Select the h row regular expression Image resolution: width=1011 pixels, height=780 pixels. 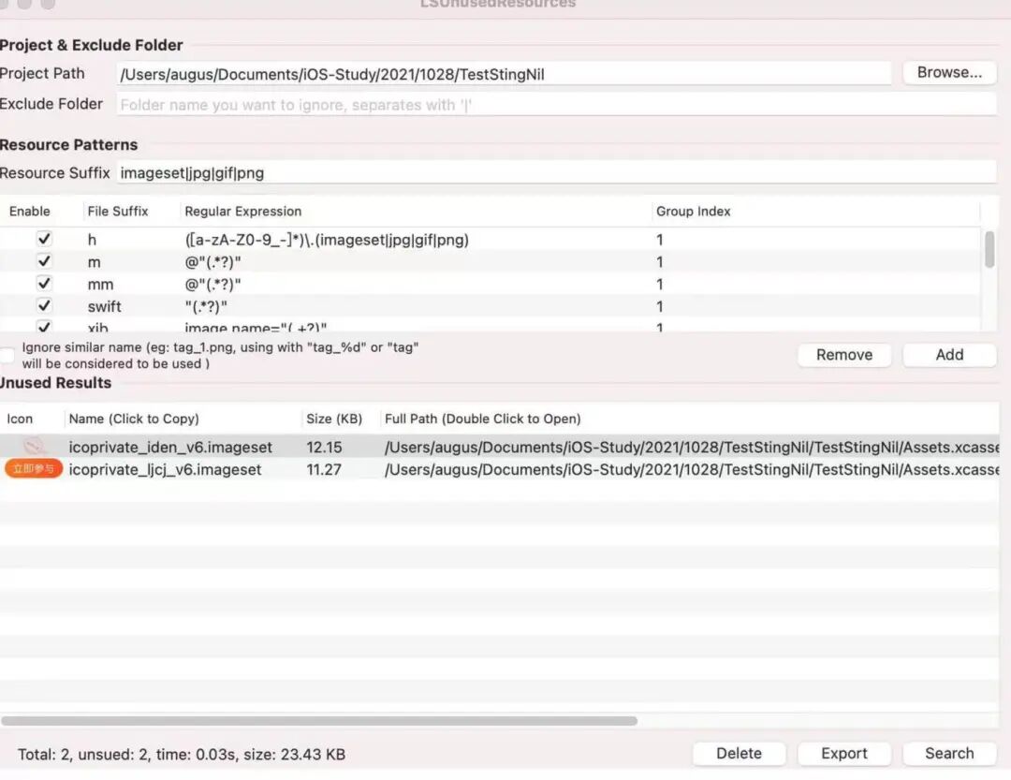point(327,240)
